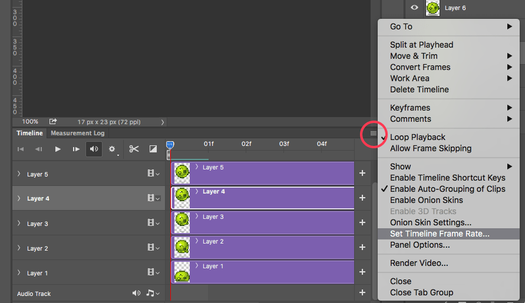Add media to Layer 1 track
The image size is (525, 303).
[362, 272]
